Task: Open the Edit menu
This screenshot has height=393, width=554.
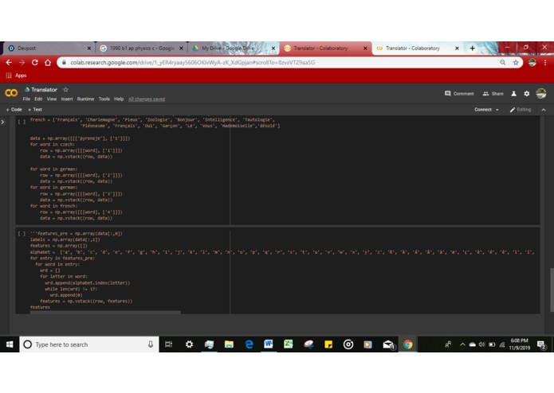Action: point(38,99)
